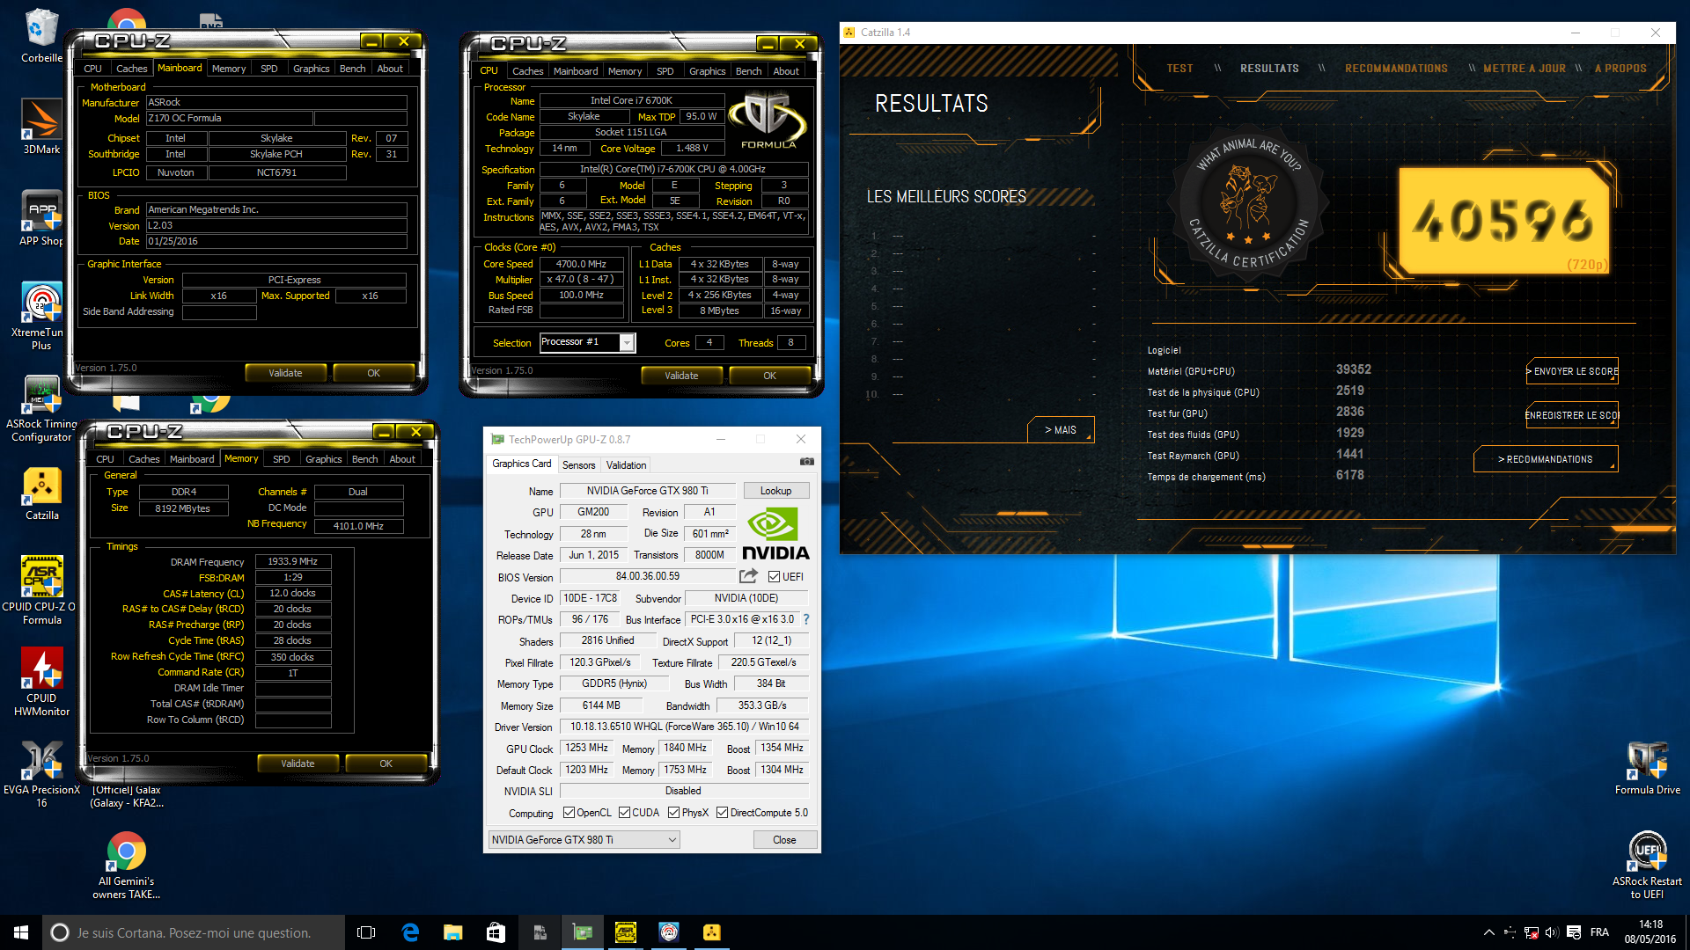Open the notification center icon in tray
This screenshot has width=1690, height=950.
(x=1574, y=932)
